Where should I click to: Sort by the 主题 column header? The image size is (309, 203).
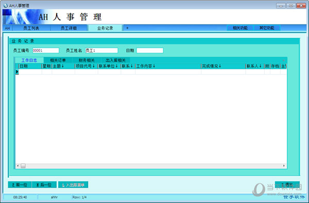(63, 66)
